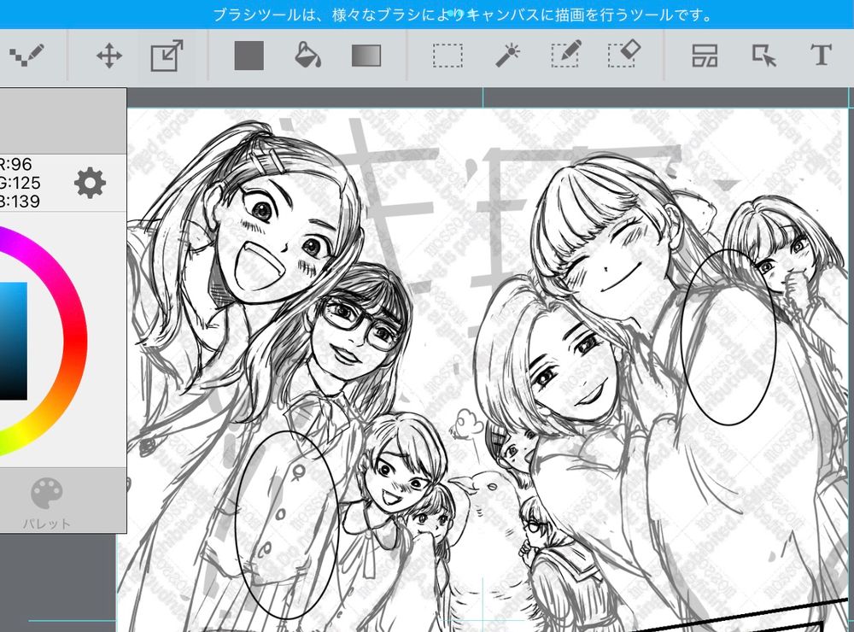Select the Selection Pen tool
Screen dimensions: 854x632
point(566,55)
